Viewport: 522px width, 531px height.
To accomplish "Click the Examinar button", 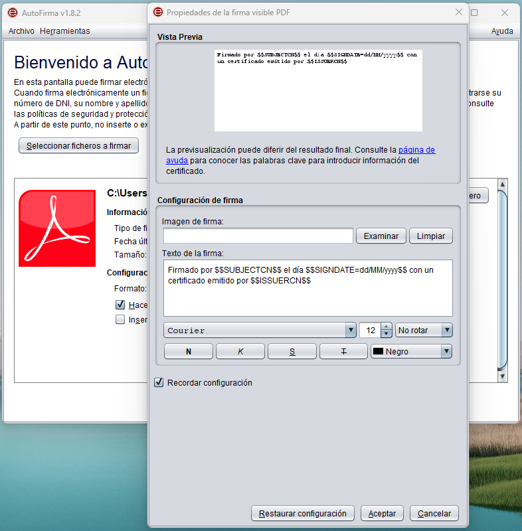I will pos(381,236).
